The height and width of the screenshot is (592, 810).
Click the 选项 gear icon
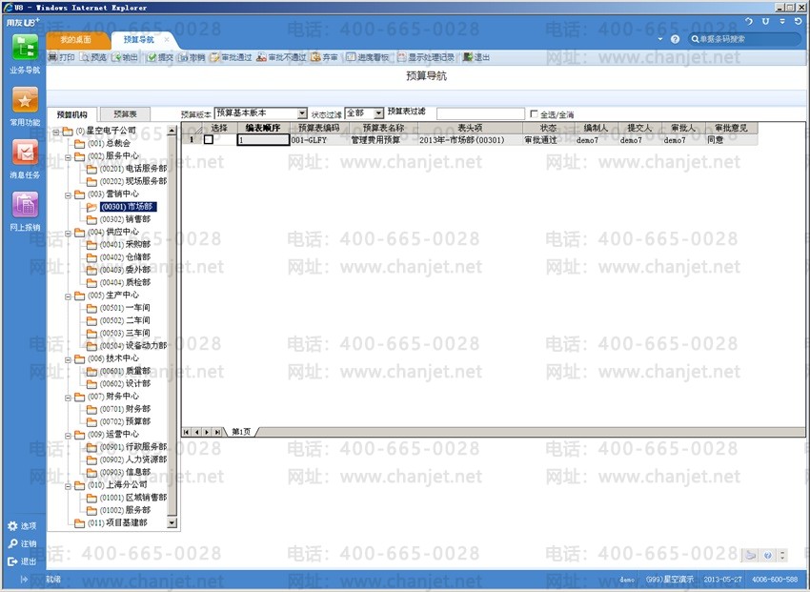click(12, 526)
